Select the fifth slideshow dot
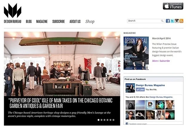The image size is (191, 128). pyautogui.click(x=110, y=120)
